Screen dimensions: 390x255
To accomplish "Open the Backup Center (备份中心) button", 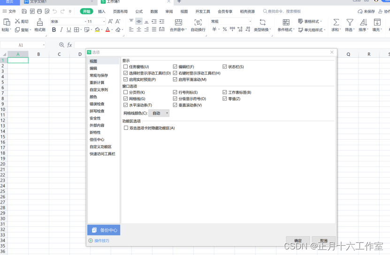I will pos(104,230).
